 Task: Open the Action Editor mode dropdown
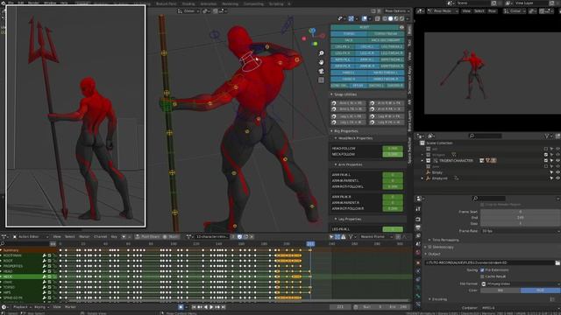coord(31,237)
